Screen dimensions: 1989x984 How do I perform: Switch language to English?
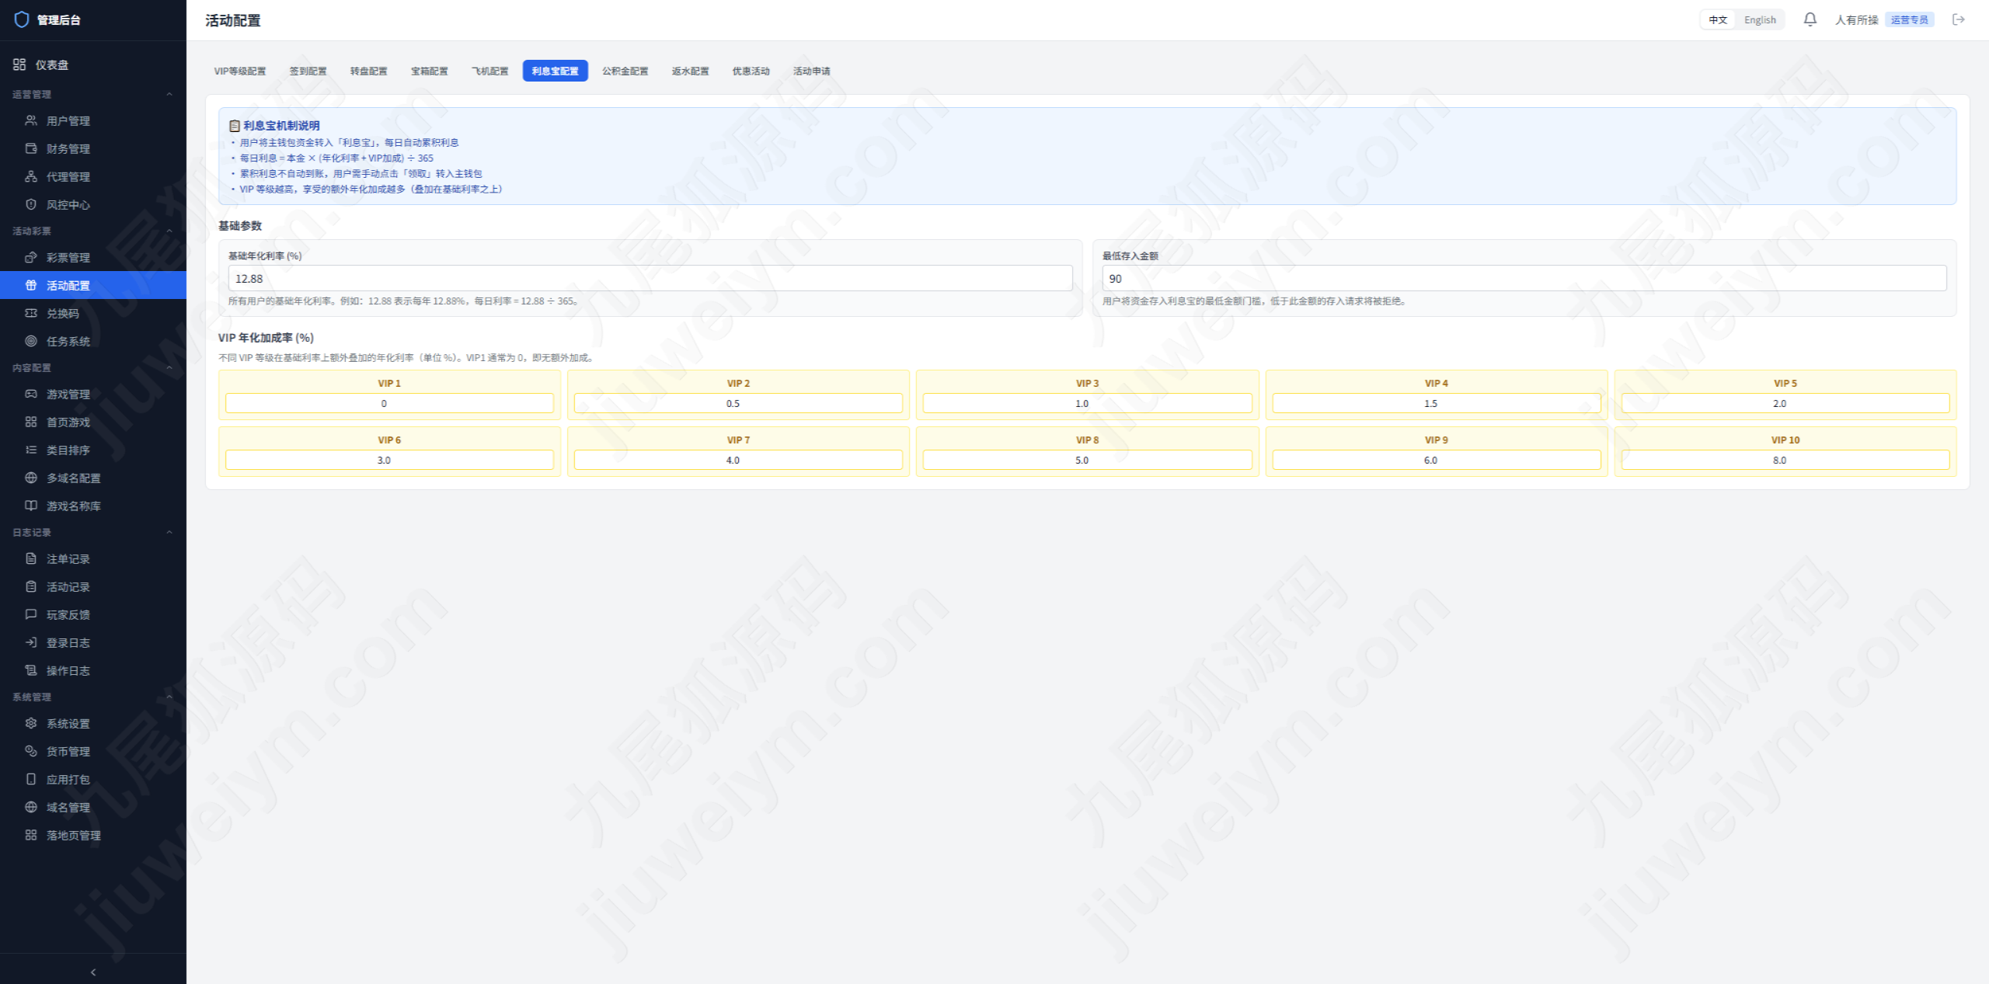tap(1760, 19)
